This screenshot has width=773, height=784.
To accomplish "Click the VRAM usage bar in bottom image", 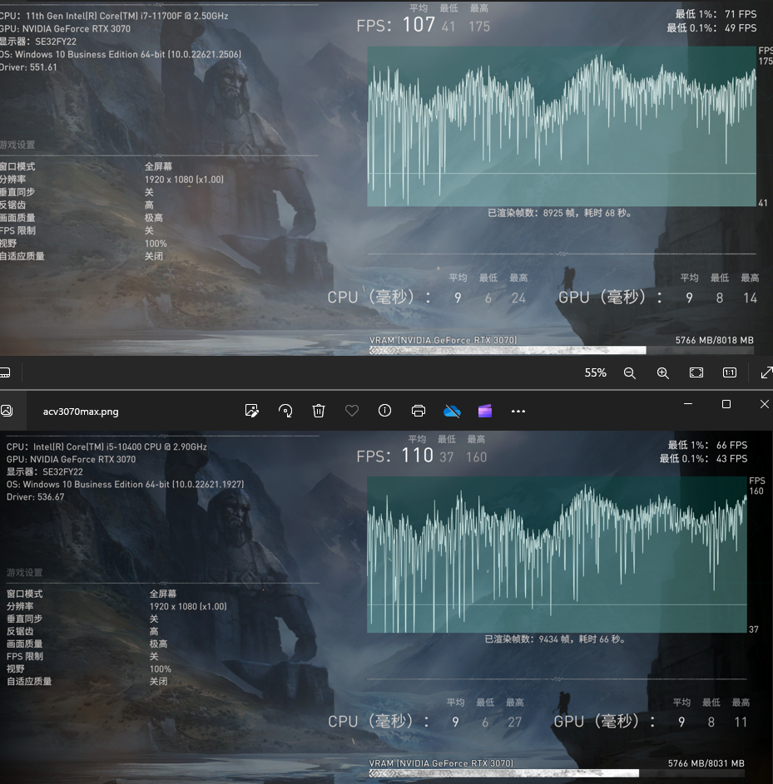I will (557, 773).
